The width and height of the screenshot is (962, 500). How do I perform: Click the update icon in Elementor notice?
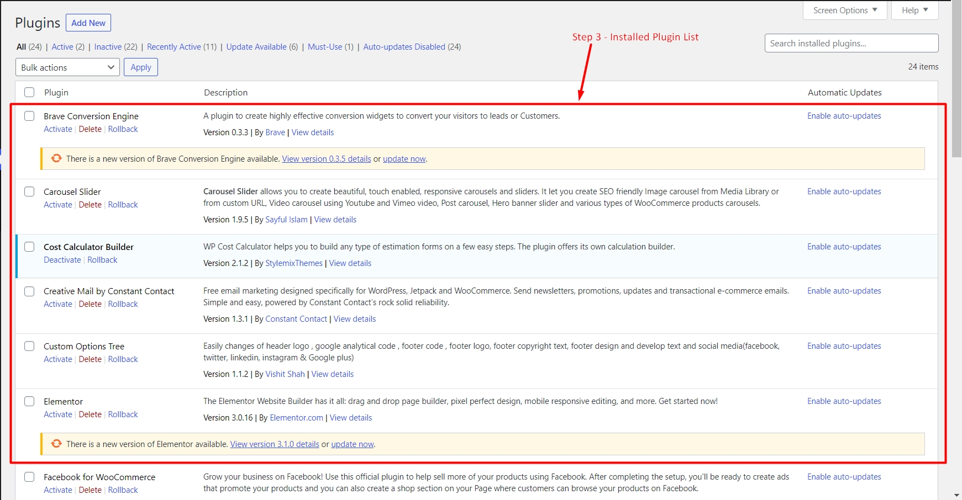56,444
